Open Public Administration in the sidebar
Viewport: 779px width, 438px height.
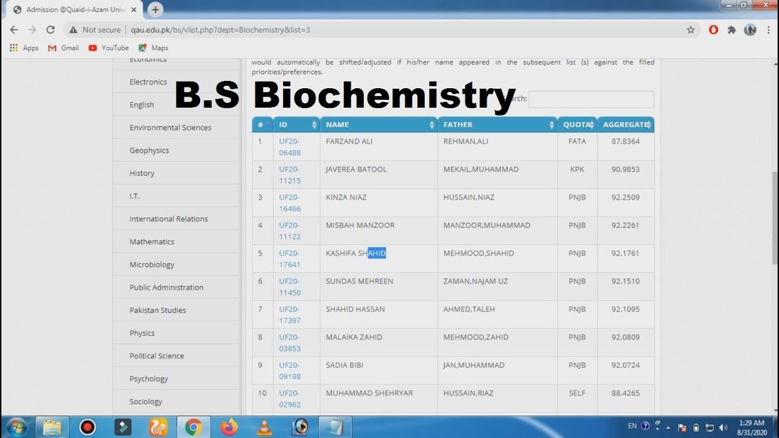coord(166,287)
